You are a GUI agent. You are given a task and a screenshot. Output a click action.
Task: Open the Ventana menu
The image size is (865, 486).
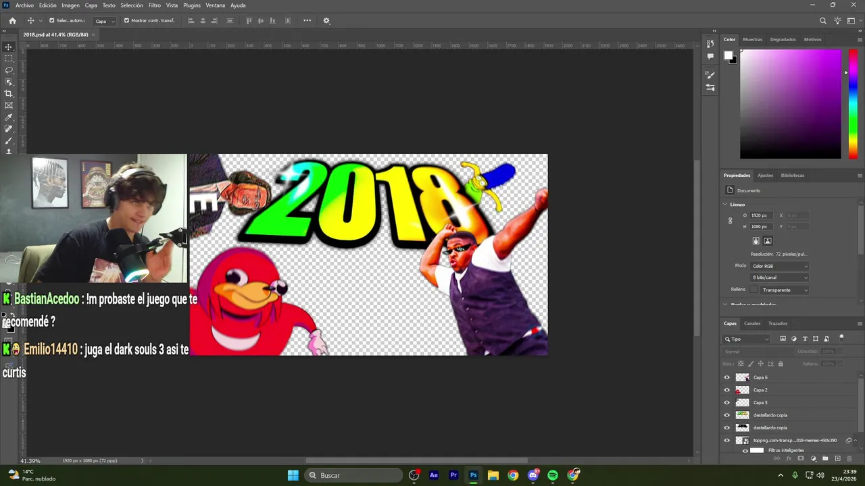click(216, 5)
